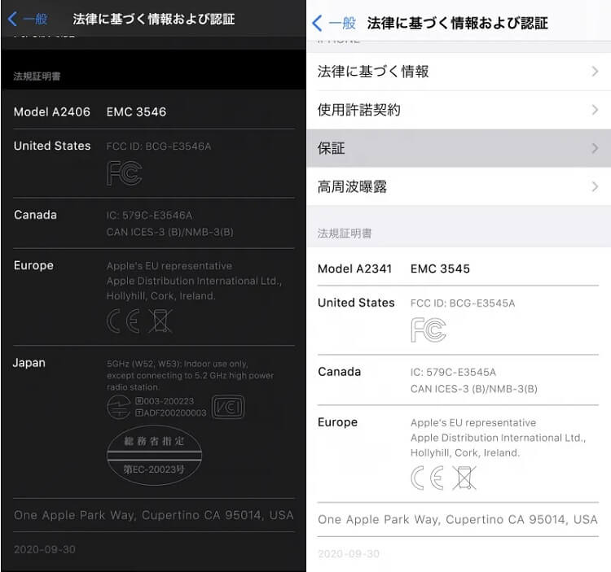Tap FCC logo in light screen

point(429,330)
